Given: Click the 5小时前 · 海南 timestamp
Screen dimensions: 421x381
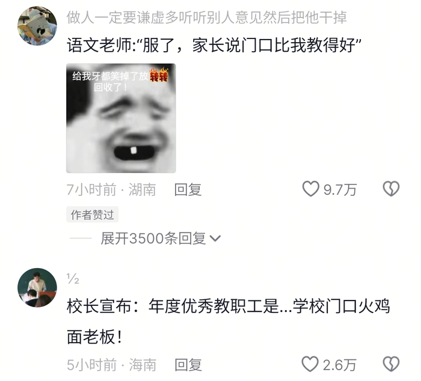Looking at the screenshot, I should pyautogui.click(x=112, y=365).
